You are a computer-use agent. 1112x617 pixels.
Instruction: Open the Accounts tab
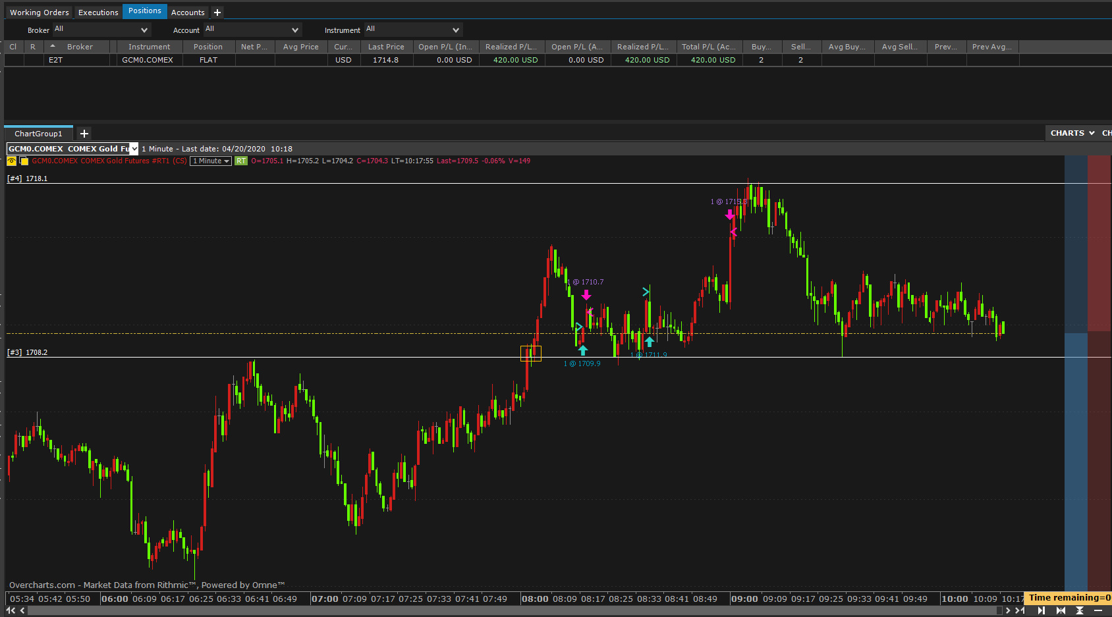point(188,13)
